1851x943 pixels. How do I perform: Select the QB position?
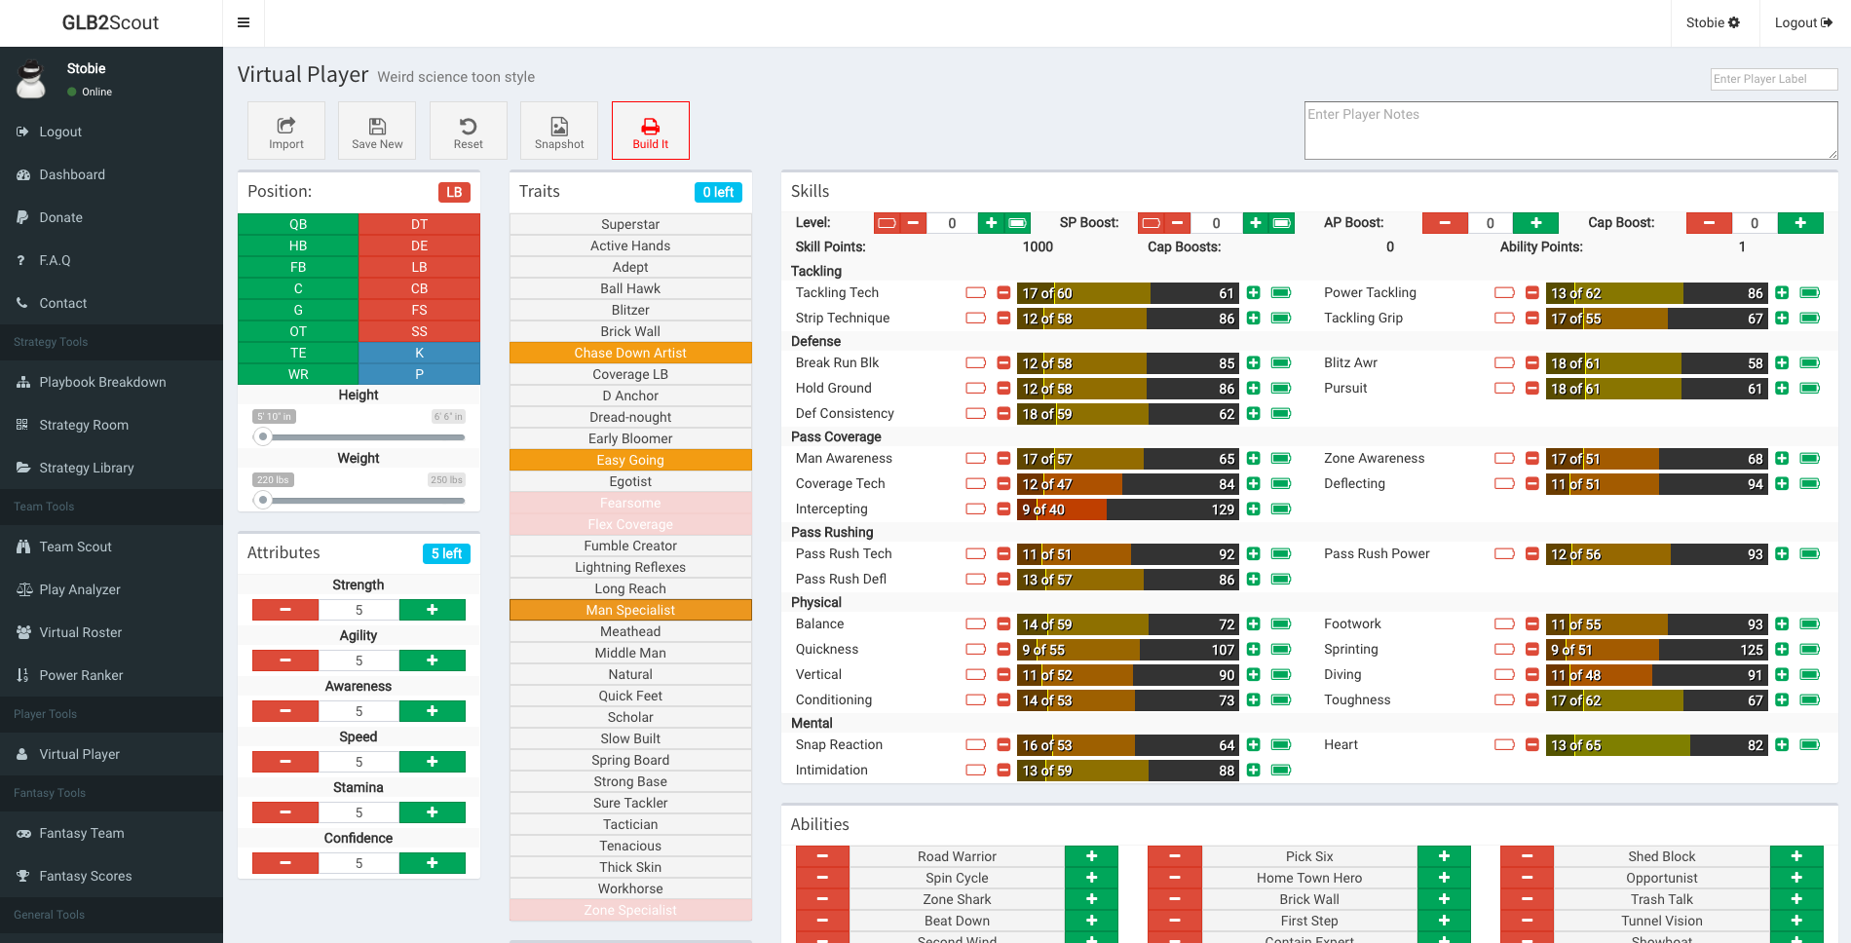[298, 225]
